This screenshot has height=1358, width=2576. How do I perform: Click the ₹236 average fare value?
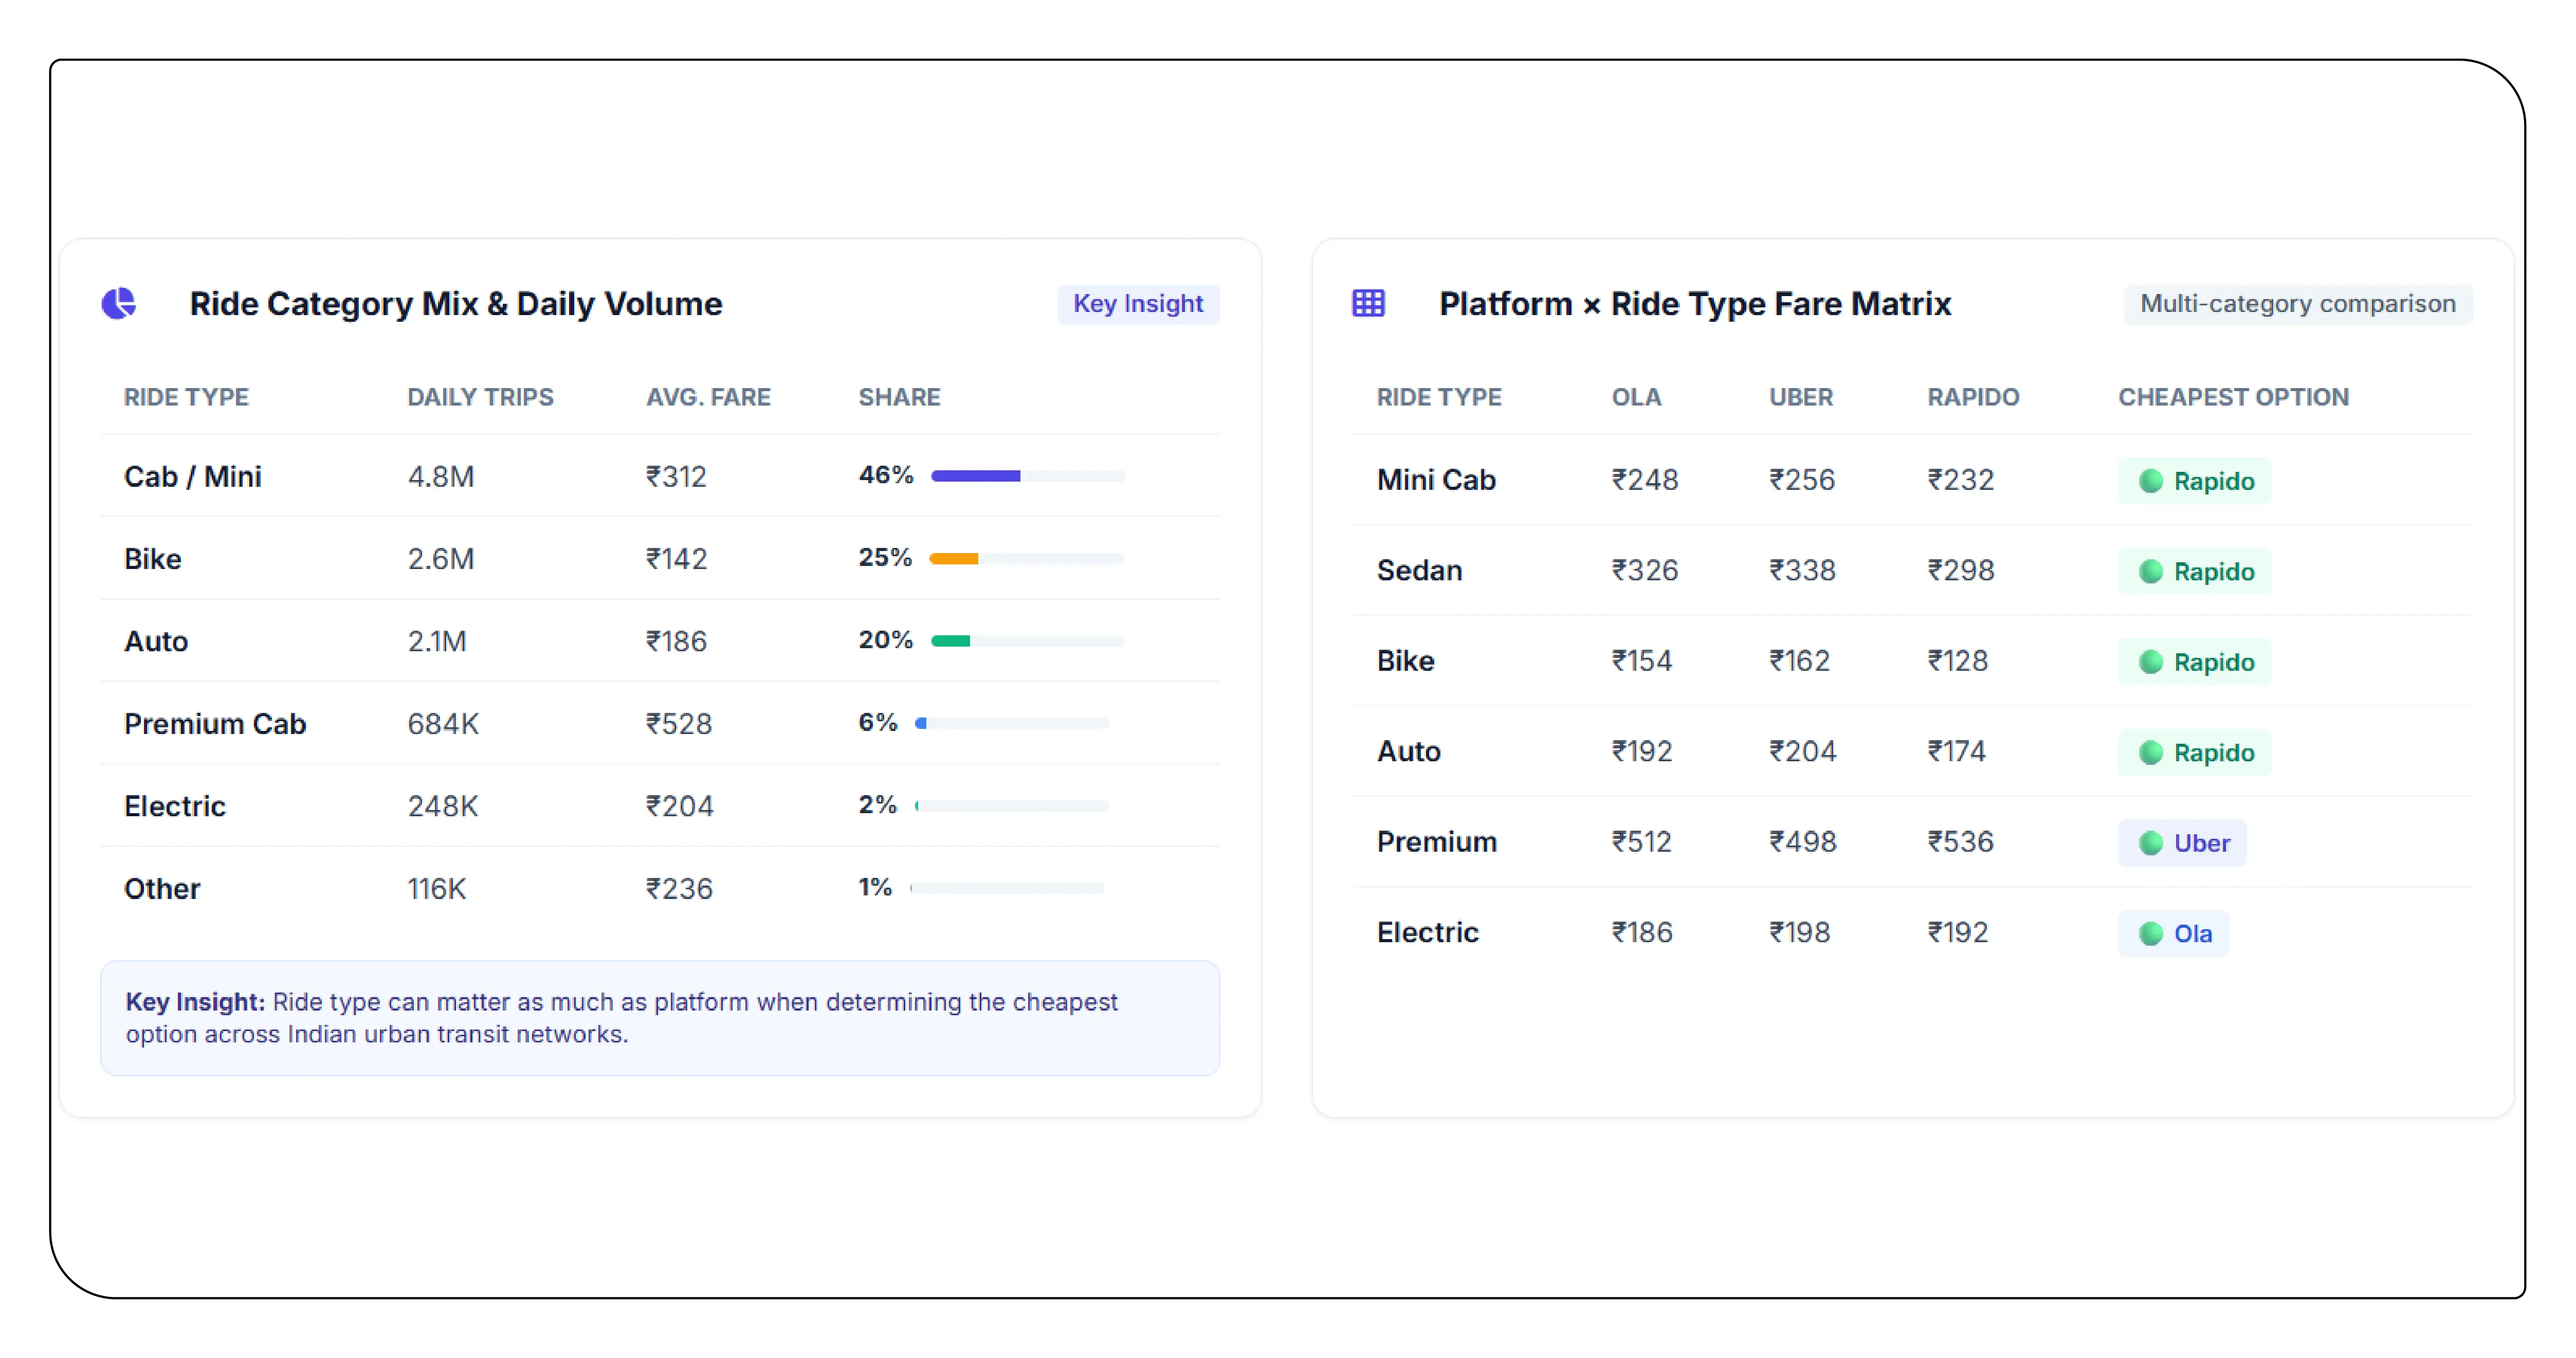click(679, 889)
